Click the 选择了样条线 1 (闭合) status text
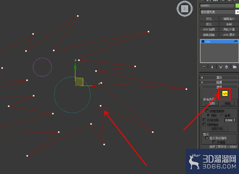Viewport: 239px width, 174px height. click(x=223, y=147)
